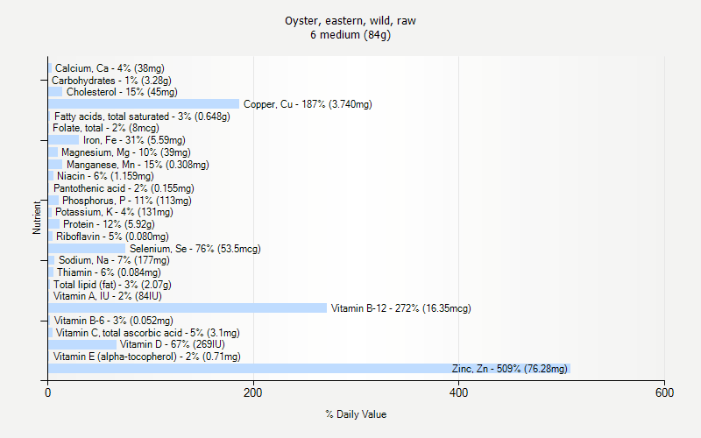Image resolution: width=701 pixels, height=438 pixels.
Task: Click the 'Folate, total - 2% (8mcg)' label
Action: coord(106,128)
